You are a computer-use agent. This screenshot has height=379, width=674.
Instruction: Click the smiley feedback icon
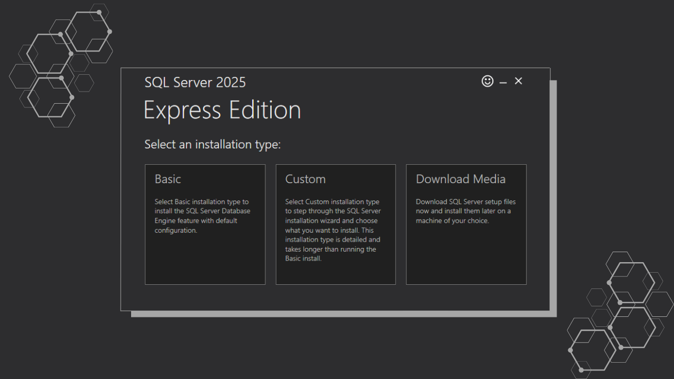[488, 81]
